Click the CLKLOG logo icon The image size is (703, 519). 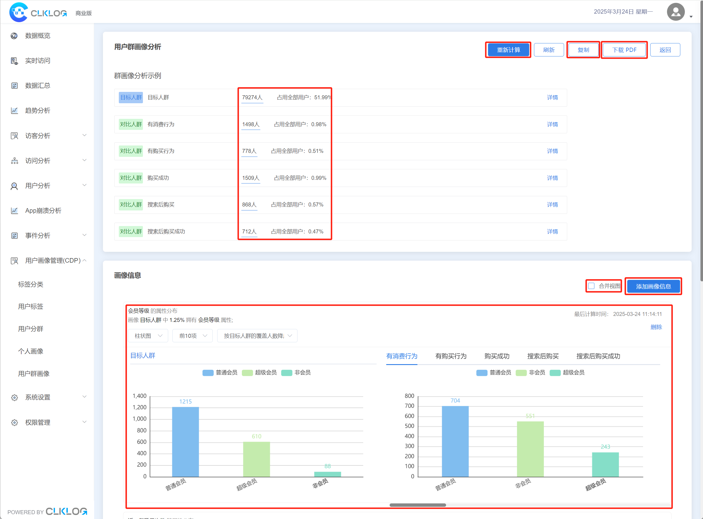tap(18, 12)
